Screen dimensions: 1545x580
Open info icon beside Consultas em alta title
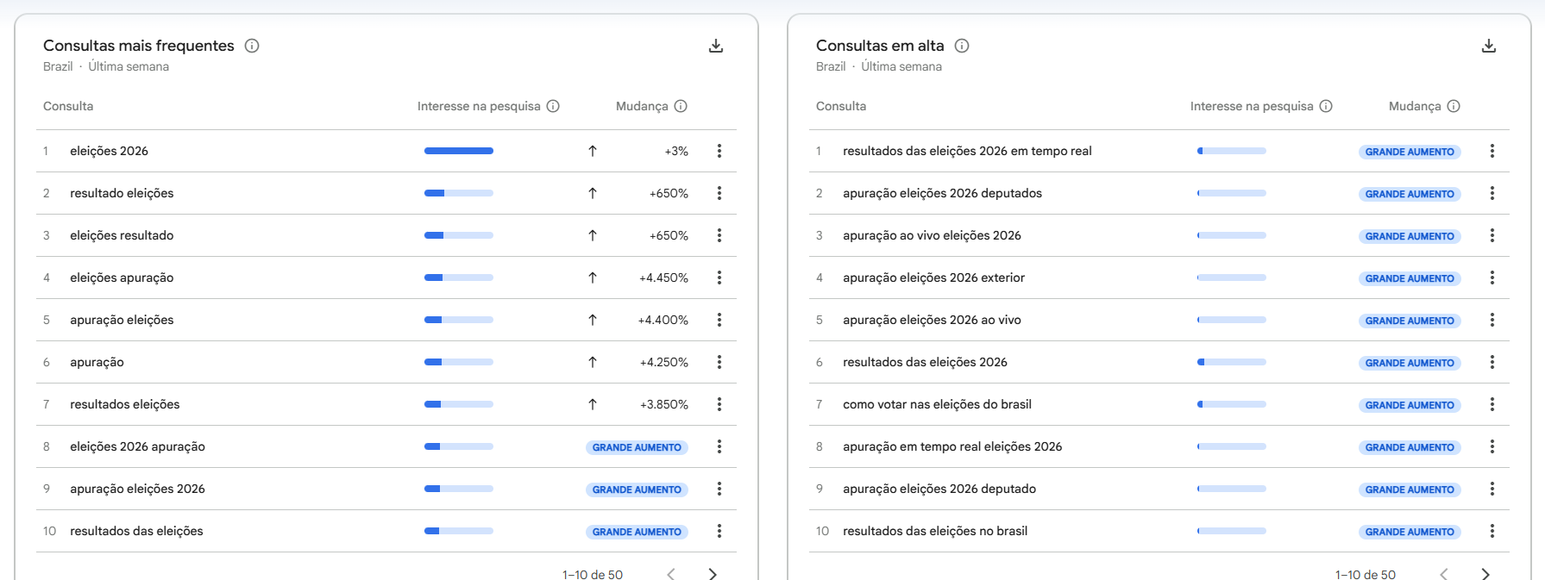[962, 46]
